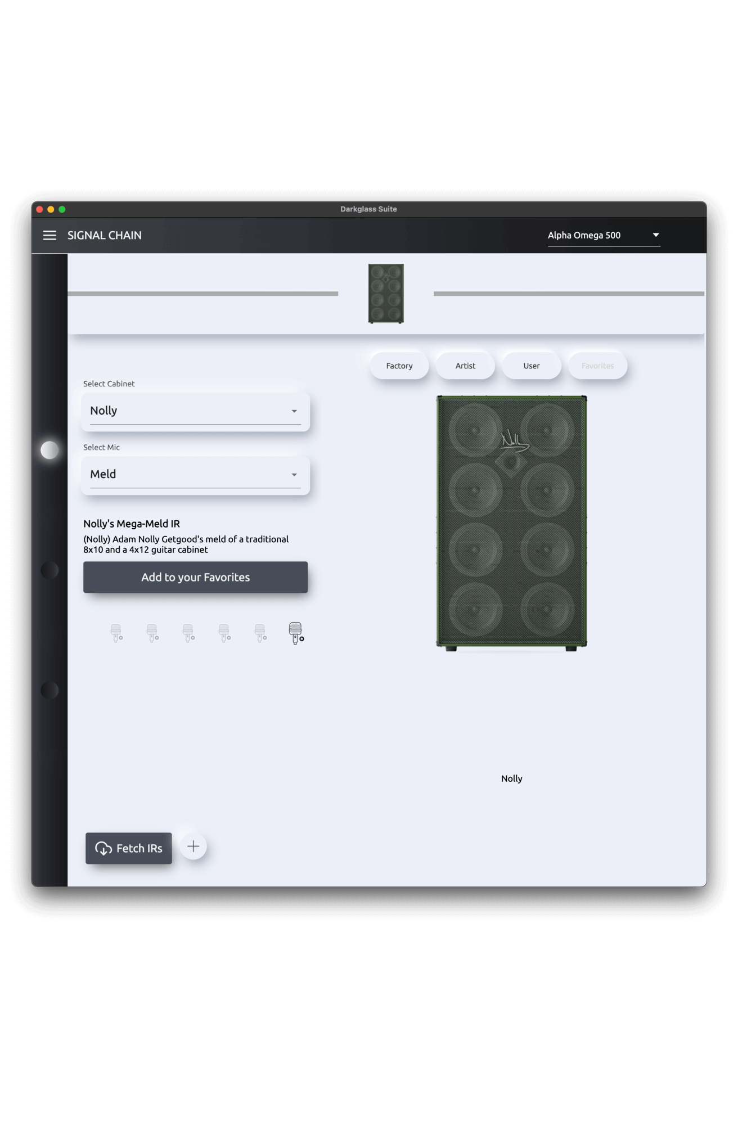The width and height of the screenshot is (738, 1125).
Task: Switch to the Artist tab
Action: coord(465,366)
